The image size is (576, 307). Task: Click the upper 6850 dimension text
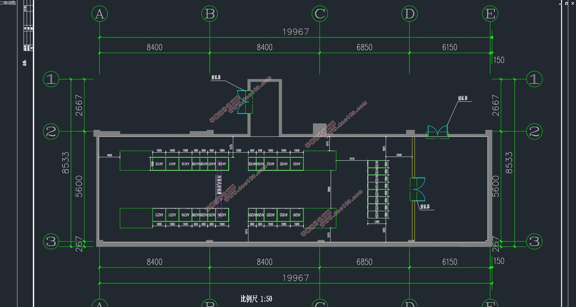(364, 47)
